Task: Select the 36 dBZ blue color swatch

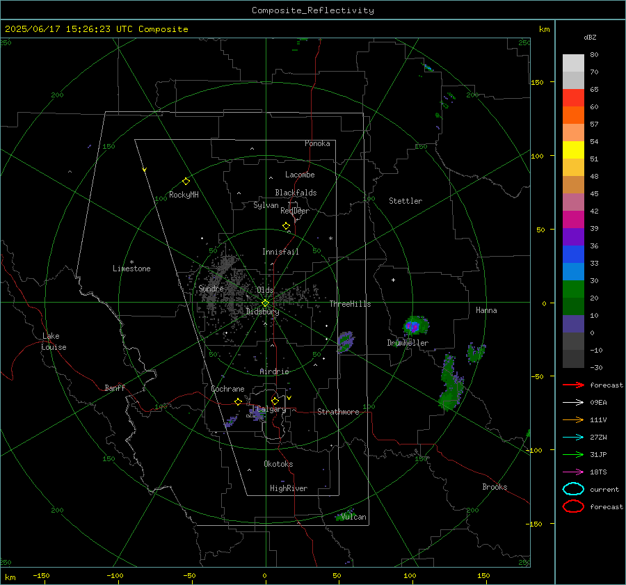Action: coord(573,254)
